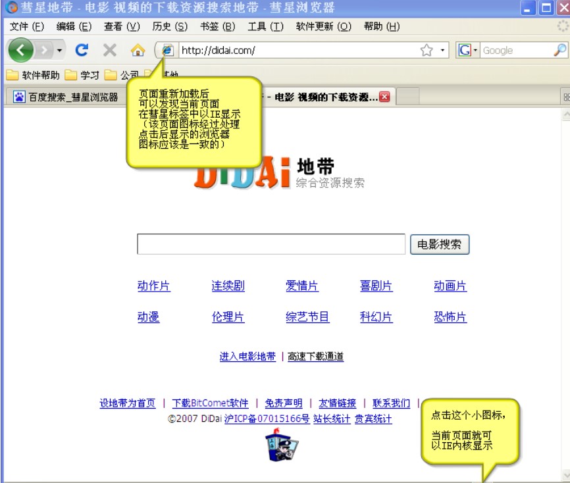This screenshot has height=483, width=570.
Task: Open the 贵宾统计 link
Action: click(x=373, y=419)
